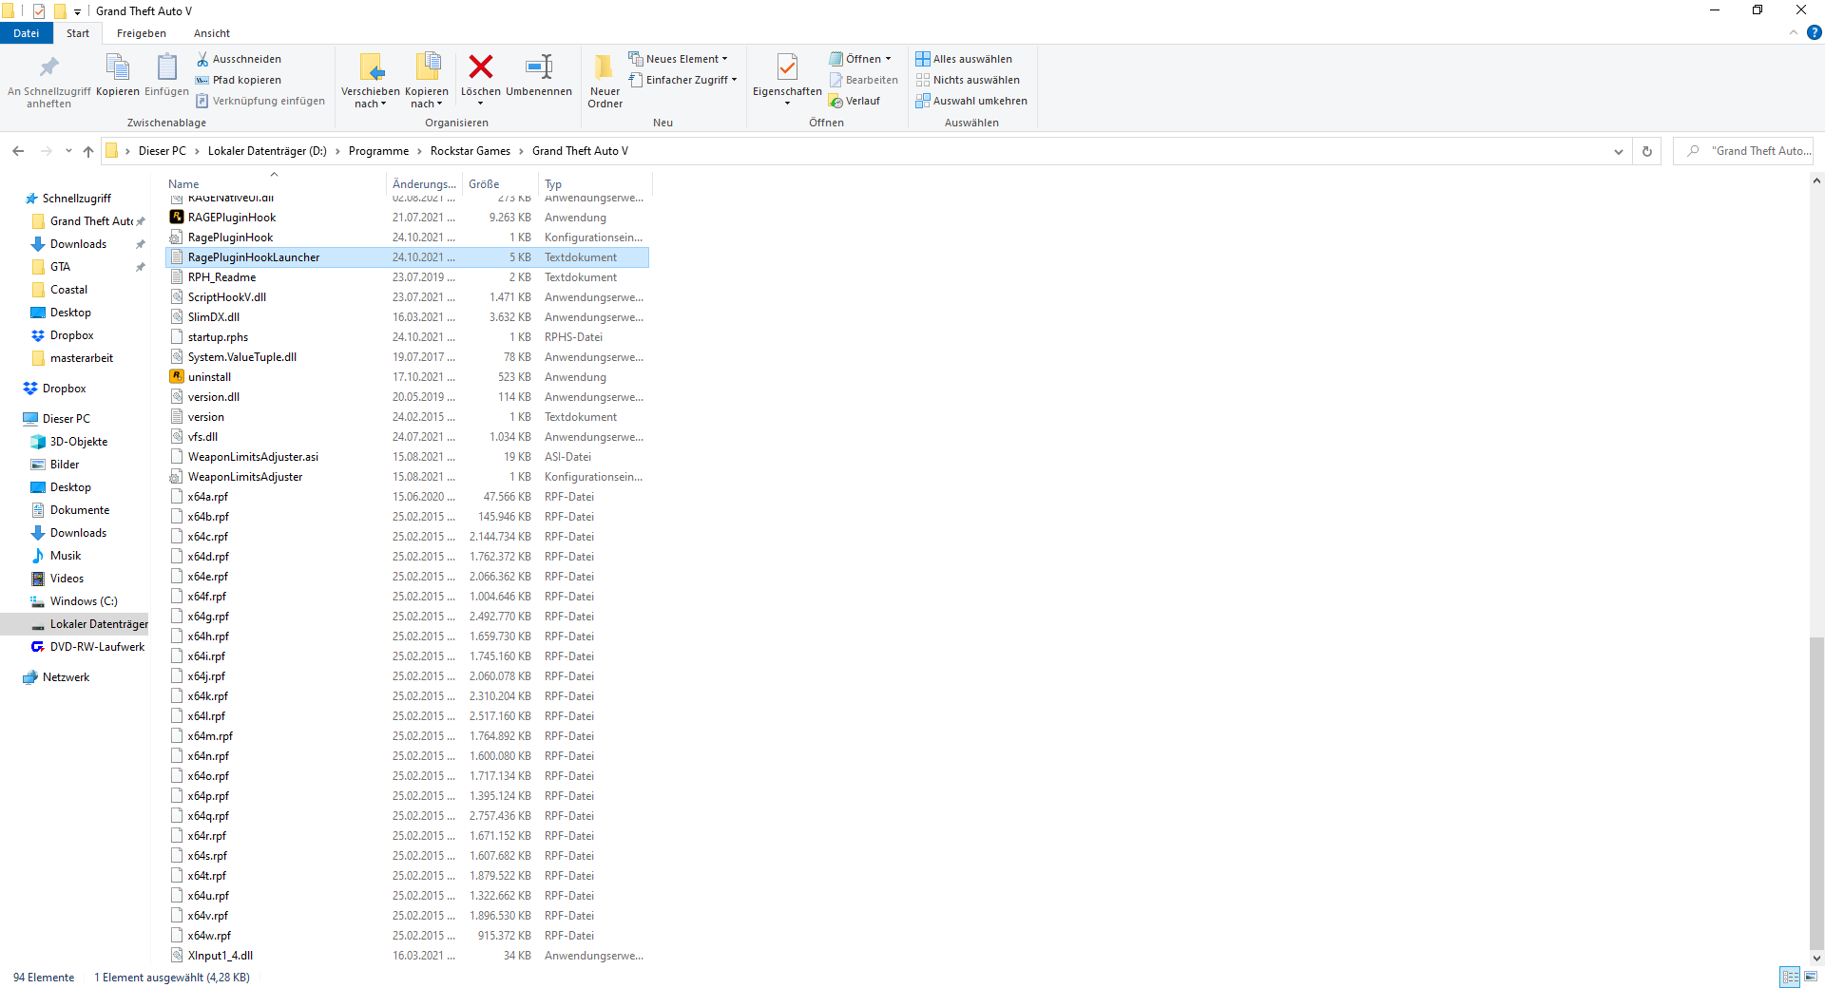1825x988 pixels.
Task: Go up one folder level arrow
Action: tap(88, 151)
